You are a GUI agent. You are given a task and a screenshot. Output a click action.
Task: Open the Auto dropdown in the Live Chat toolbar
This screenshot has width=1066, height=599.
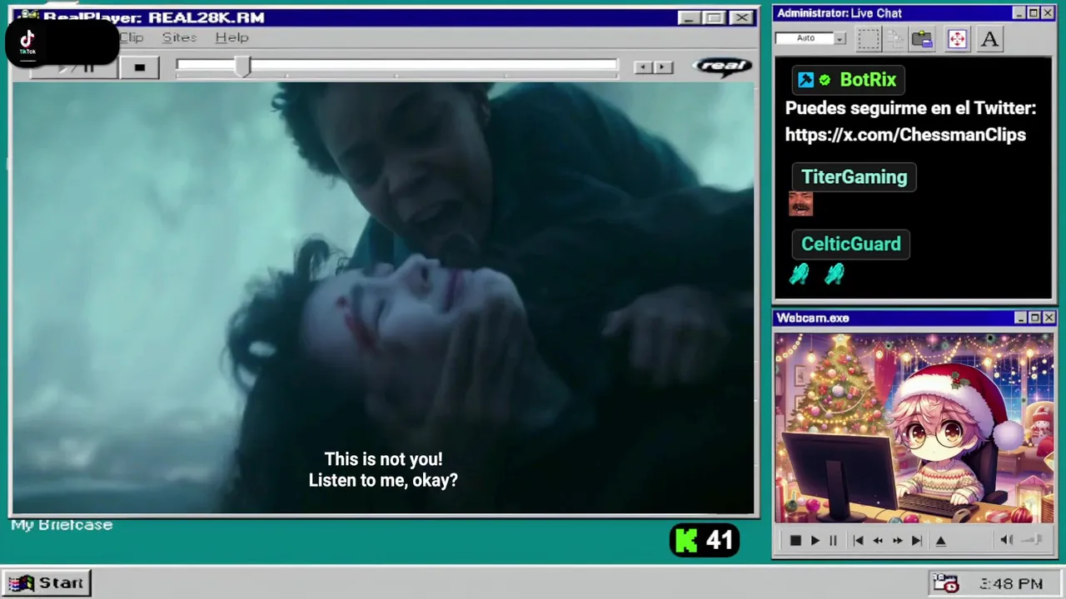tap(840, 38)
